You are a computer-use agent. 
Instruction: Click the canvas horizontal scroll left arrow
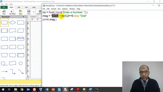point(29,79)
